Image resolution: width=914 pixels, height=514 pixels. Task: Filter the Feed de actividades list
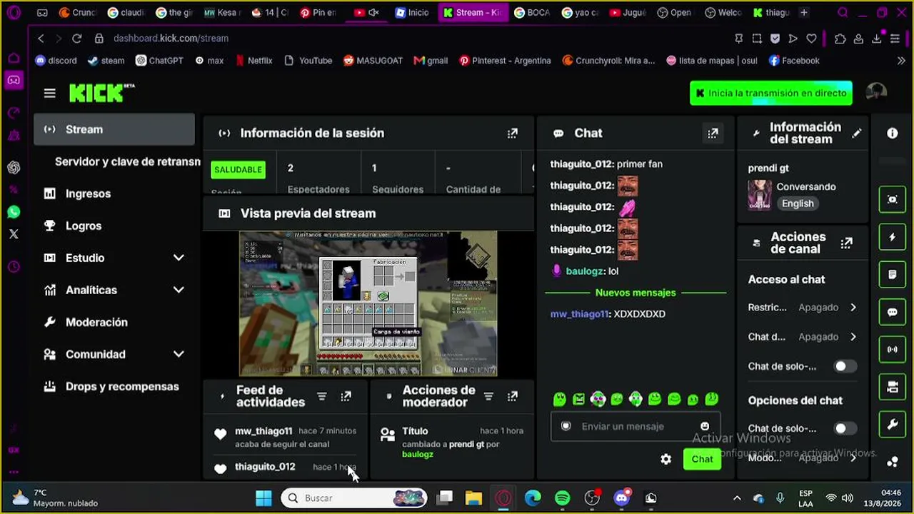pyautogui.click(x=322, y=396)
